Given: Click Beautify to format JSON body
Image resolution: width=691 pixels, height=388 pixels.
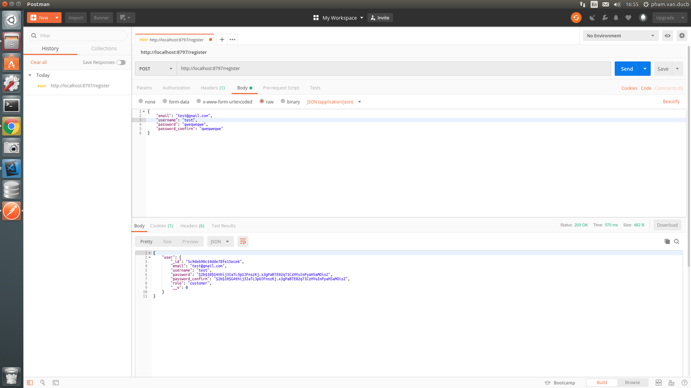Looking at the screenshot, I should [671, 102].
